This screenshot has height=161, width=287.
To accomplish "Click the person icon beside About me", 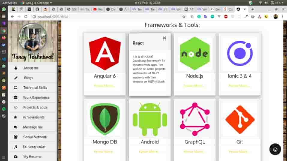I will point(16,68).
